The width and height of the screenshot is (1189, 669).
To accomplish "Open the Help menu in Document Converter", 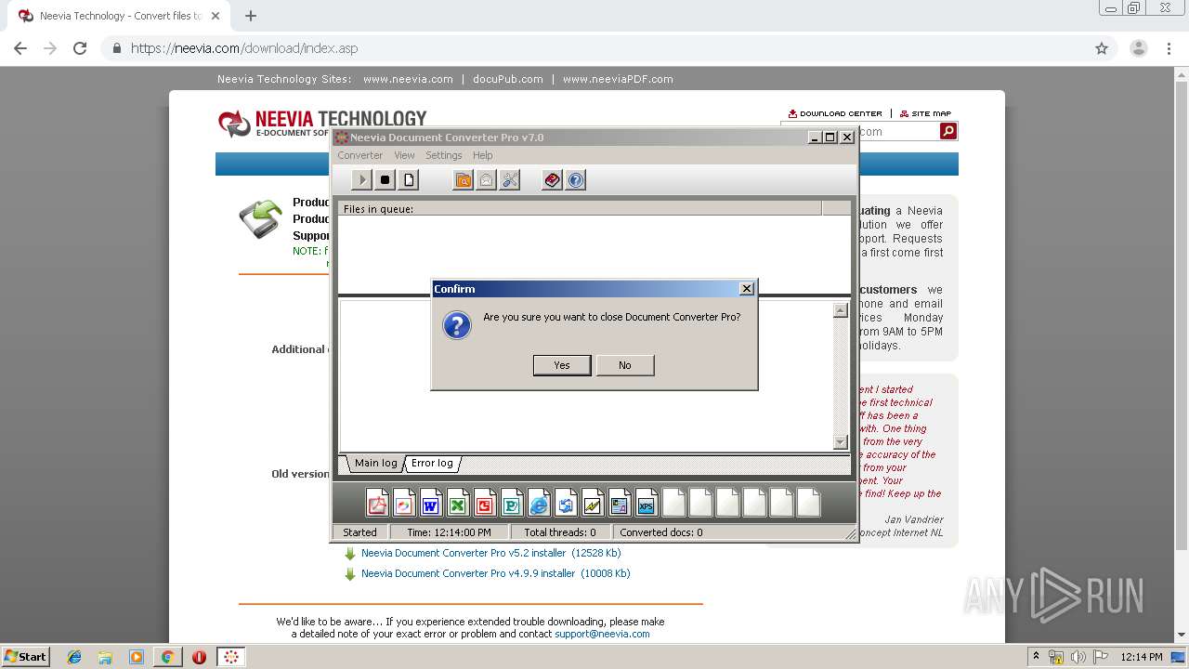I will pyautogui.click(x=483, y=155).
